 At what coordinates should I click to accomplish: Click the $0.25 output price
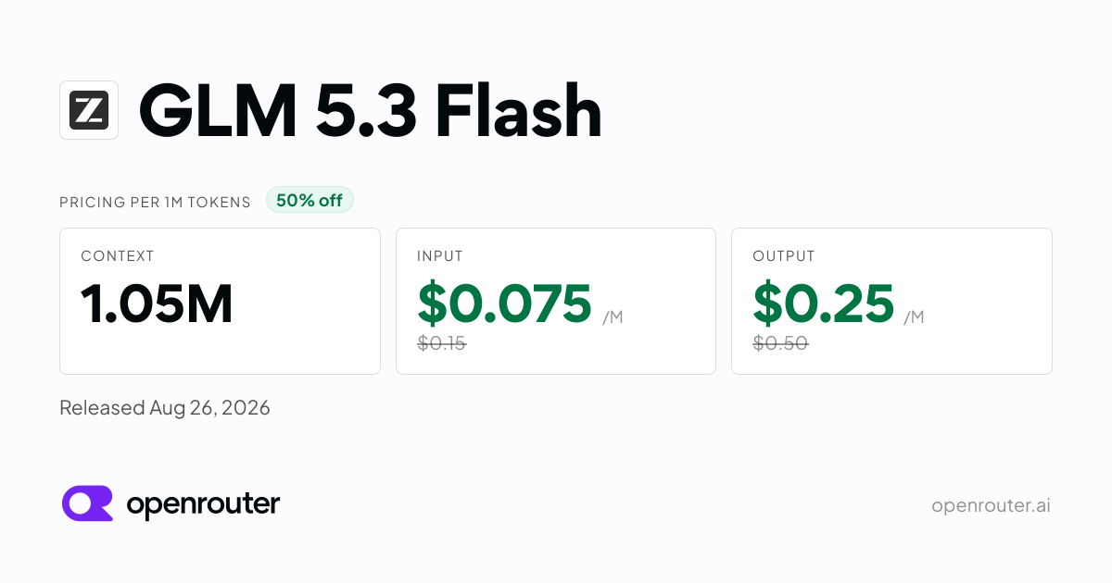point(824,304)
